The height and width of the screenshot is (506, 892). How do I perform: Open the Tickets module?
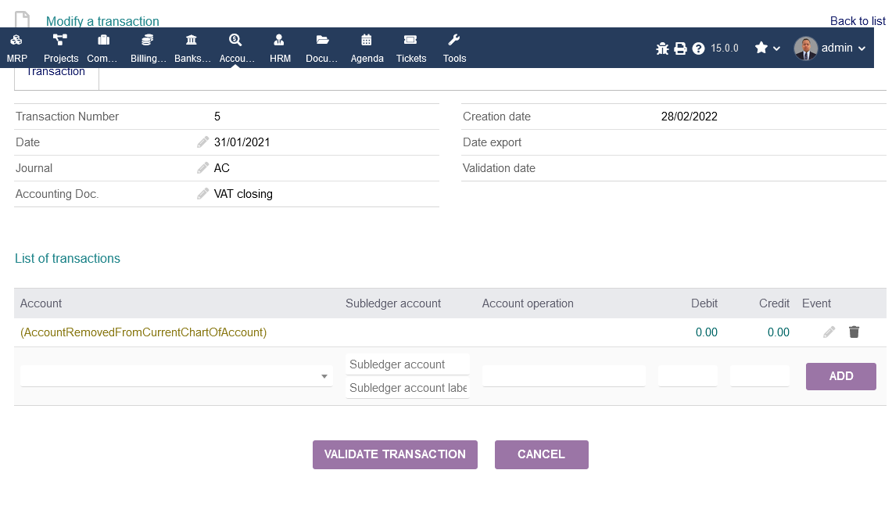(x=411, y=48)
